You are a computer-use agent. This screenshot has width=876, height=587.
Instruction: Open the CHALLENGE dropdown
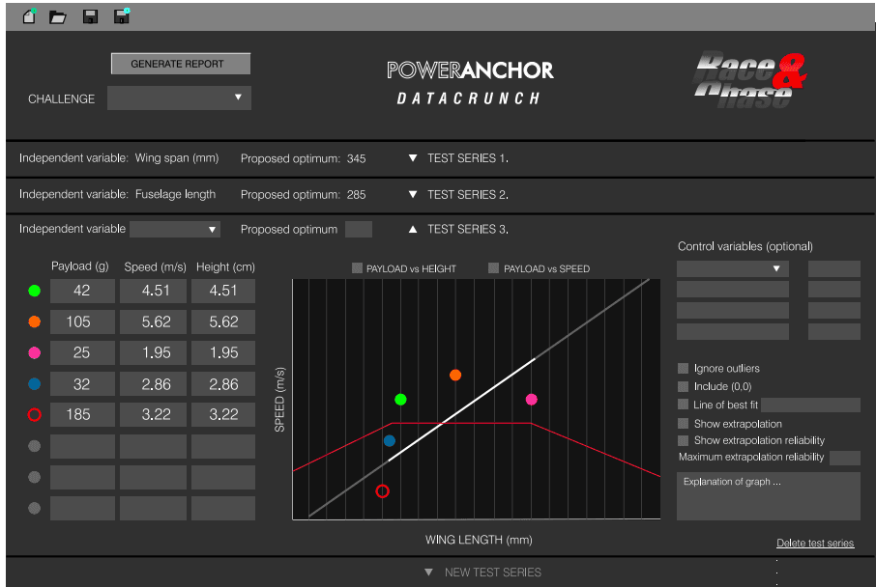179,98
